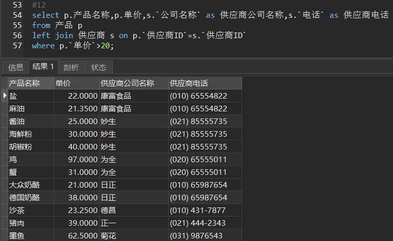The image size is (393, 241).
Task: Click the current row indicator arrow beside 盐
Action: 5,96
